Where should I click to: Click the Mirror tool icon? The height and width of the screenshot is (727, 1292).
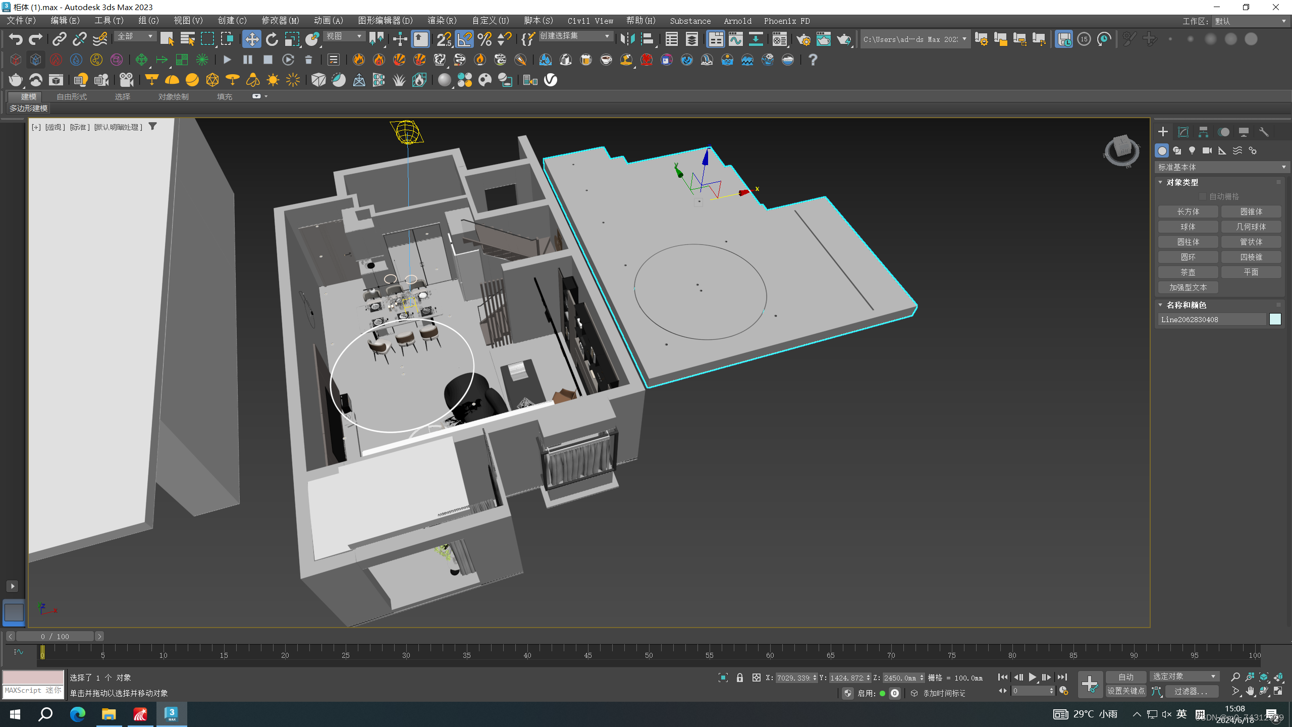627,39
